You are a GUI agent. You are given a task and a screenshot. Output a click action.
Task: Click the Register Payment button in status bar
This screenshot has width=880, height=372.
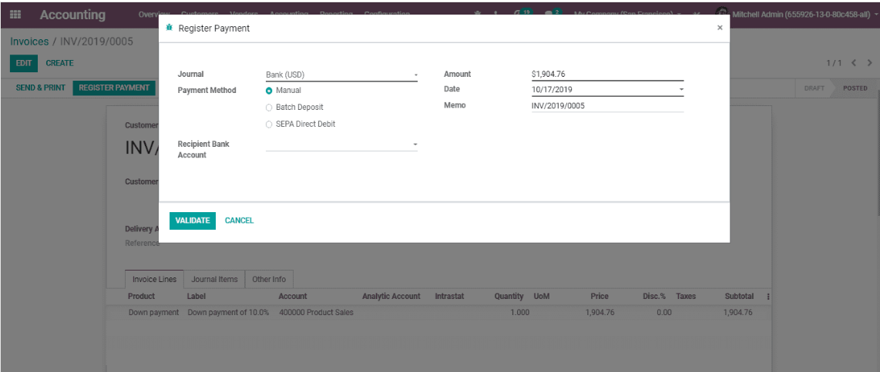(114, 88)
